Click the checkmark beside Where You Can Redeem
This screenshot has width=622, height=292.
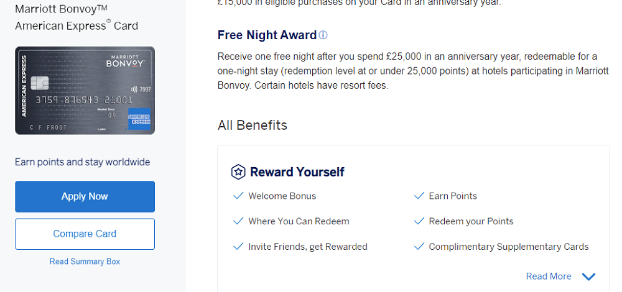[238, 221]
